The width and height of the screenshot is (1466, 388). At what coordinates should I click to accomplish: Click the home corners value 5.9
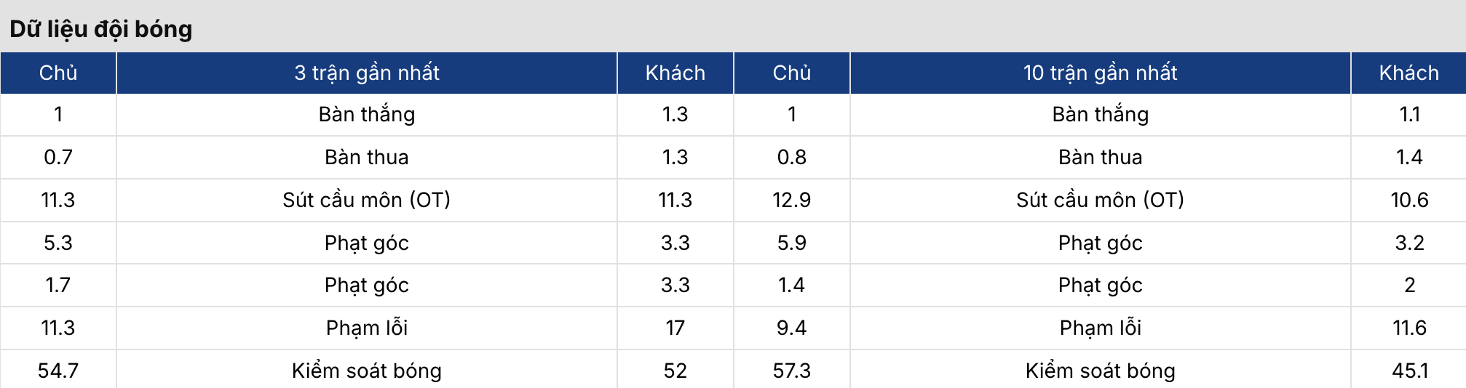791,243
